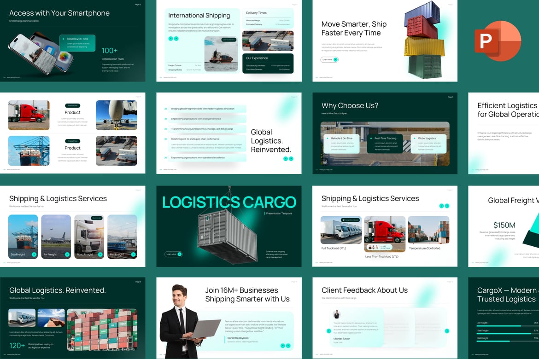Click the smartphones mockup image
Viewport: 539px width, 359px height.
tap(41, 53)
